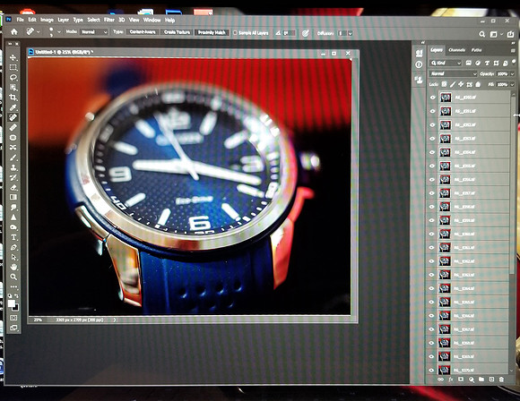520x401 pixels.
Task: Open the Mode dropdown in options bar
Action: 94,32
